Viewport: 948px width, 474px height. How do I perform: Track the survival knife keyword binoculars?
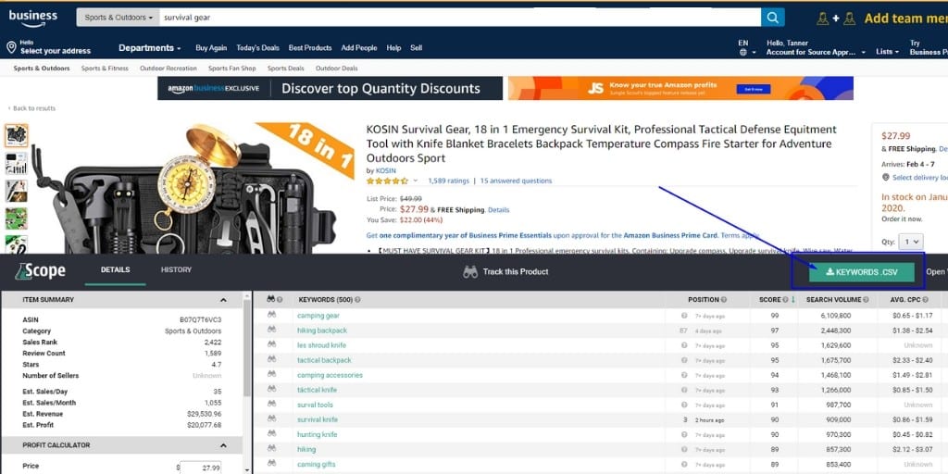(x=271, y=419)
